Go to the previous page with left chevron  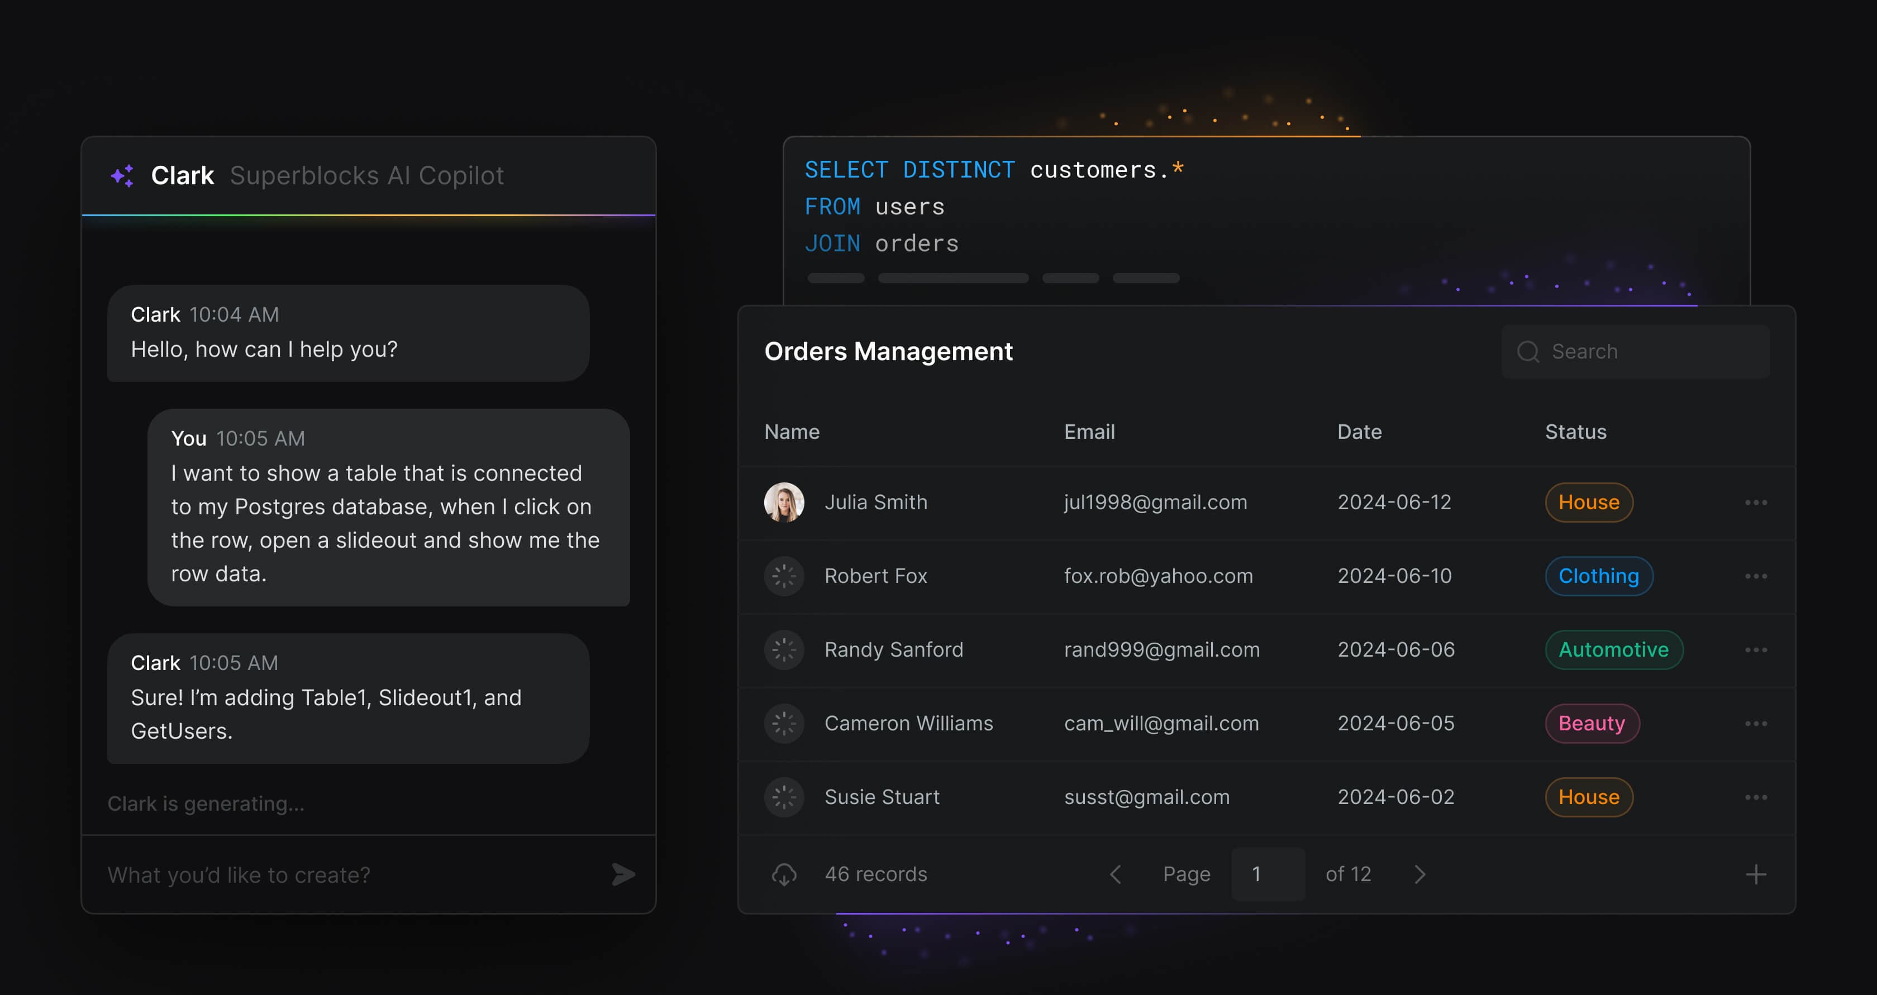pyautogui.click(x=1115, y=874)
